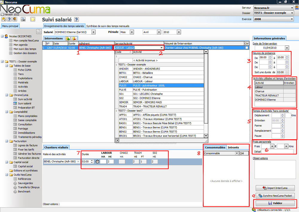Click the round collapse button above the menu tree

39,32
